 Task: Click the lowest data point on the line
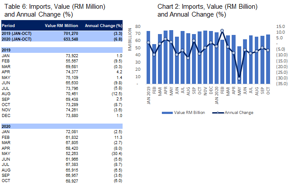239,79
